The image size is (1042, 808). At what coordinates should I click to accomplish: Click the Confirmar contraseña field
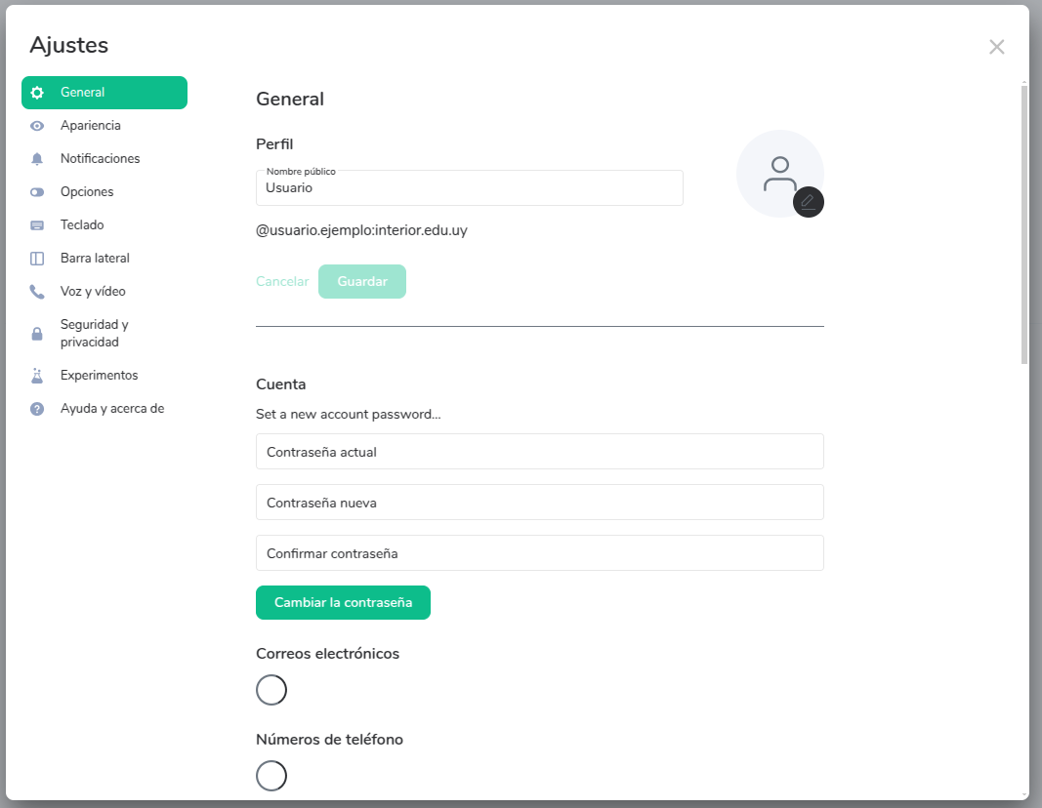539,553
